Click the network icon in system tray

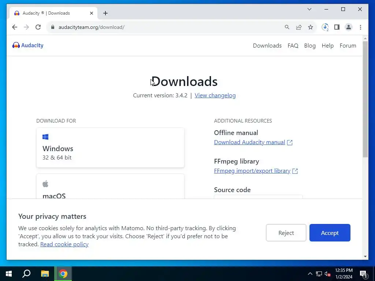pyautogui.click(x=319, y=274)
